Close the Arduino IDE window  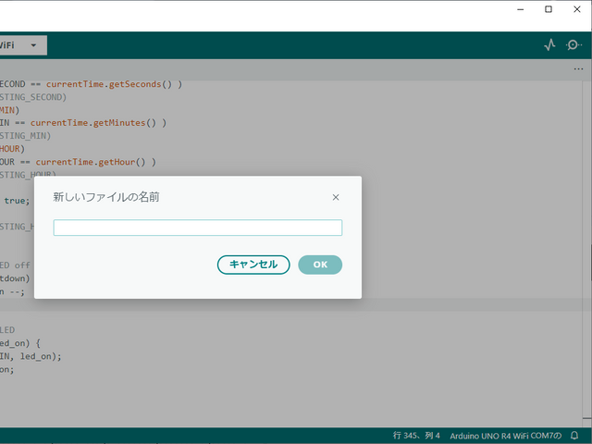click(x=577, y=9)
